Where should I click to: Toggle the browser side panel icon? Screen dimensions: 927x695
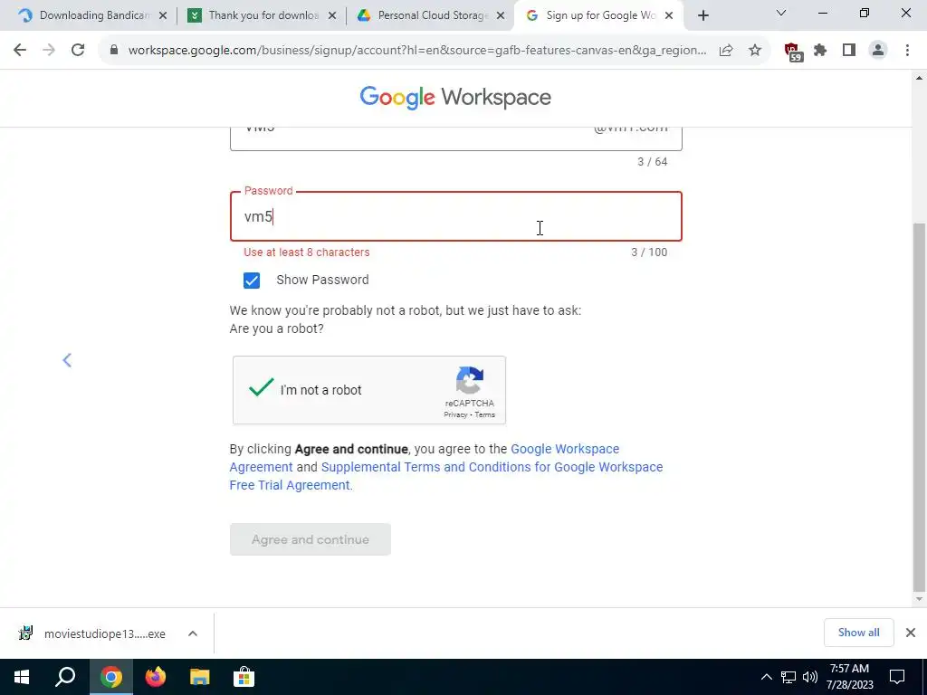coord(849,51)
